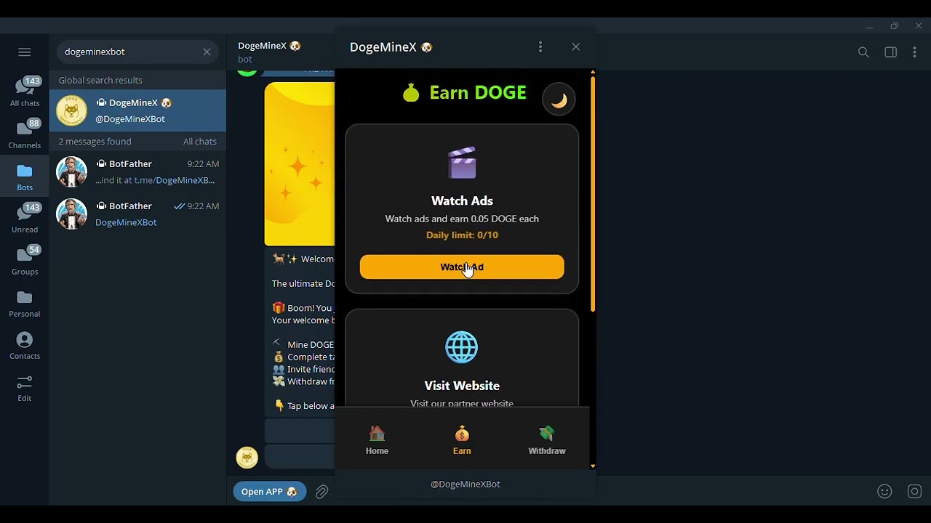
Task: Click the DogeMineX chat header title
Action: coord(269,46)
